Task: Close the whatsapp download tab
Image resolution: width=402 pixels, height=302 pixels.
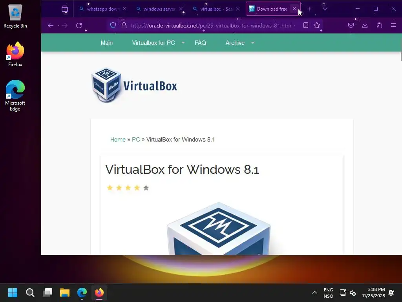Action: pyautogui.click(x=124, y=9)
